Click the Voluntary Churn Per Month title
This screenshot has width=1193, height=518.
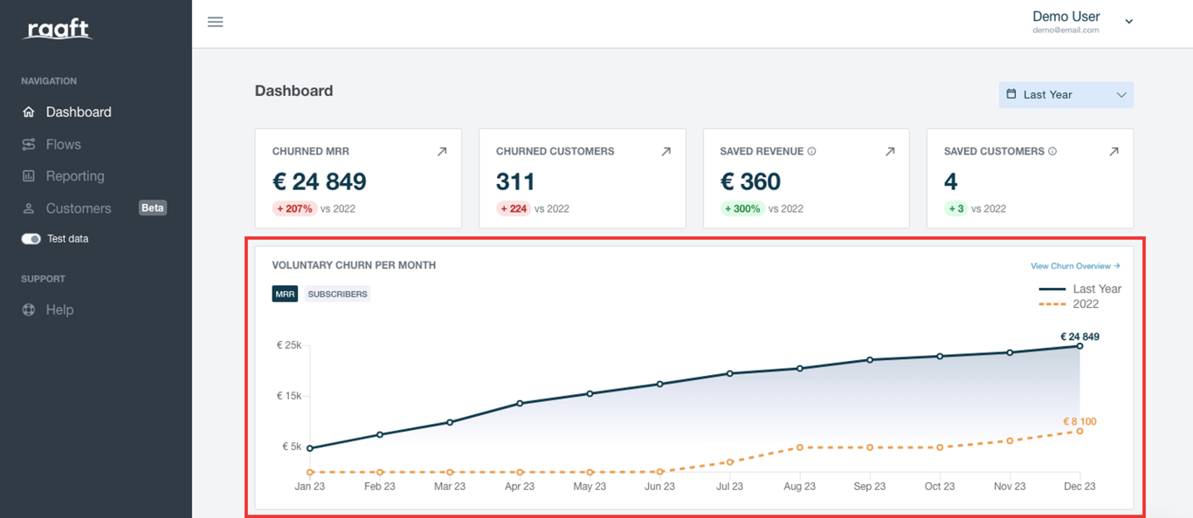click(354, 265)
